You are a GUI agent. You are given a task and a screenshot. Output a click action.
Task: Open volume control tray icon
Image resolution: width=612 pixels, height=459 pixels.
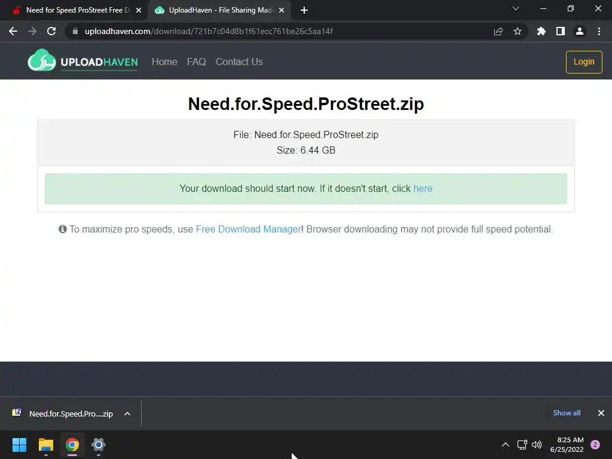pos(537,445)
